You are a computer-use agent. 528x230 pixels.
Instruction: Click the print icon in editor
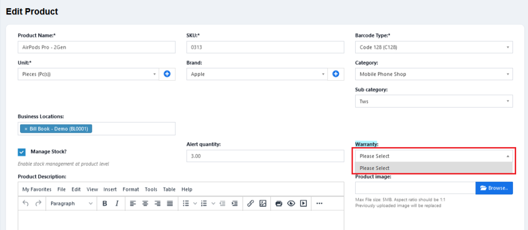(279, 203)
